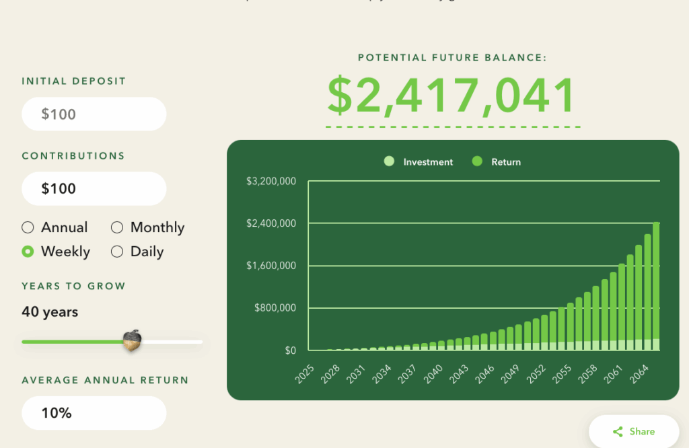Click the tallest bar for 2064

[656, 283]
